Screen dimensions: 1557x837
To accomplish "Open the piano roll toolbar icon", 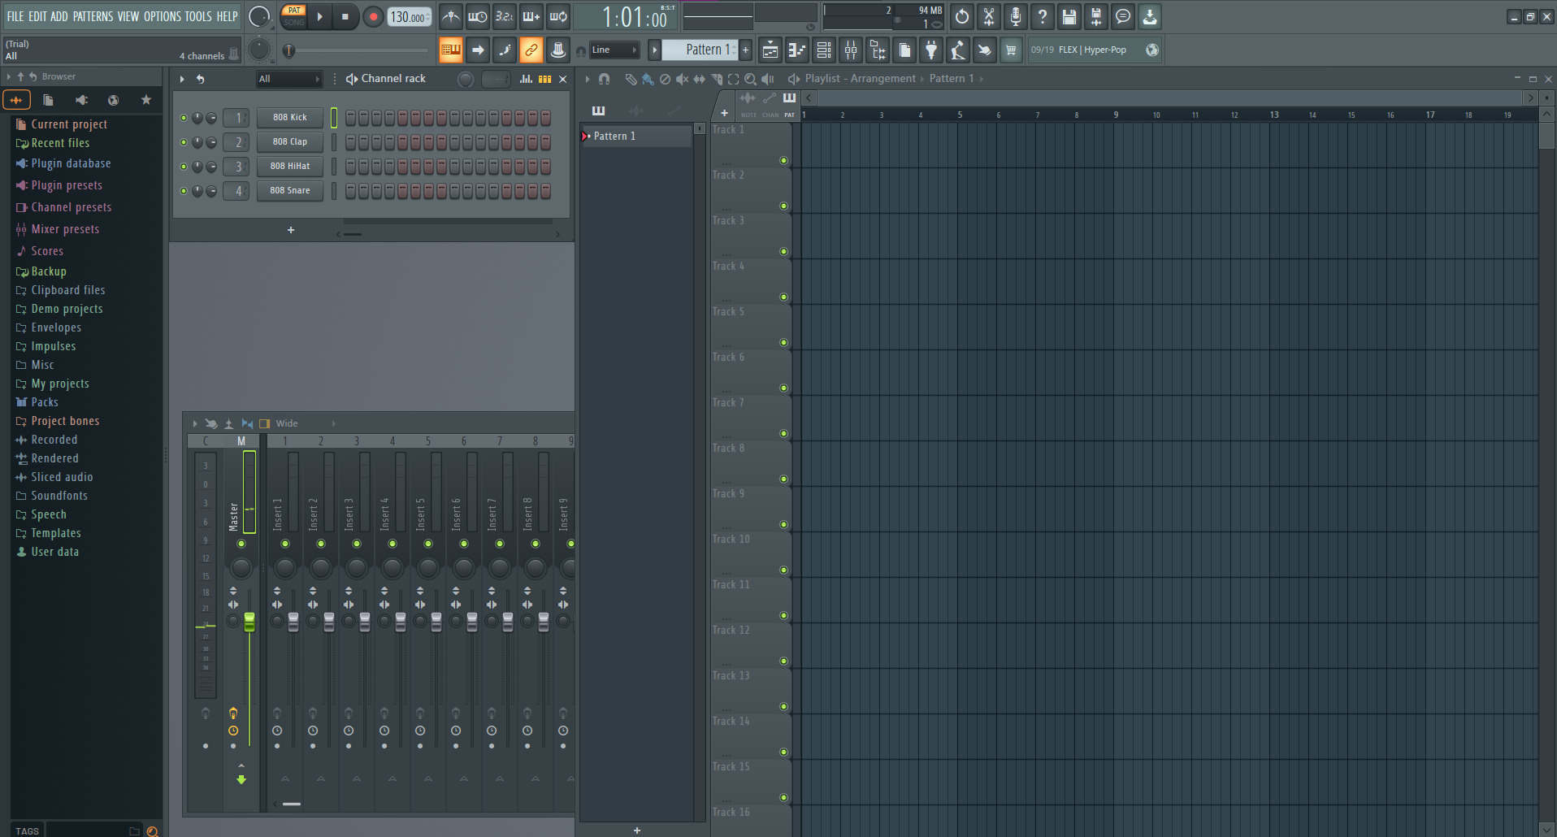I will [x=796, y=50].
